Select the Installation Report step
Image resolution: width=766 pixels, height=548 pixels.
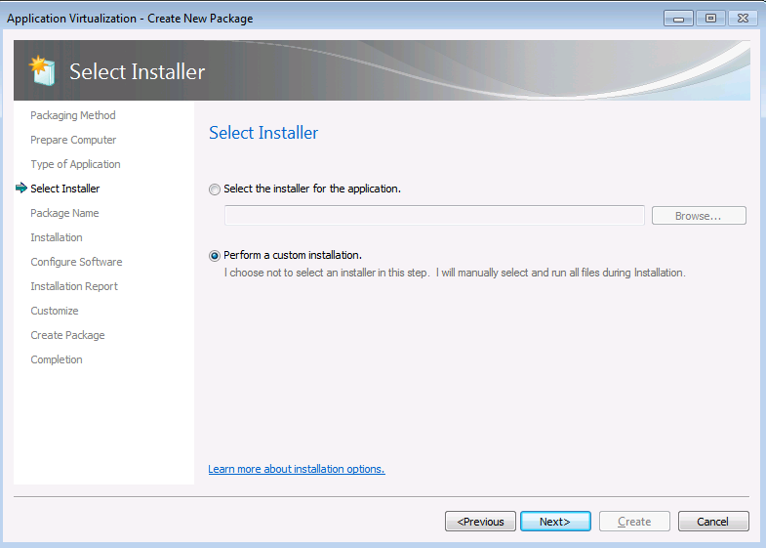pos(74,286)
